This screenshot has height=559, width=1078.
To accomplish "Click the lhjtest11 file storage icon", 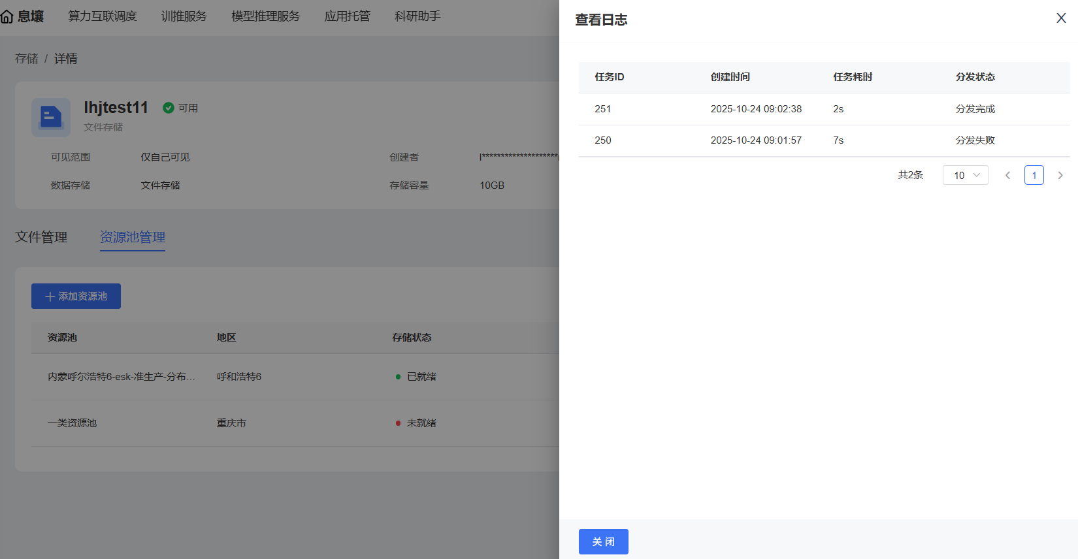I will tap(51, 118).
